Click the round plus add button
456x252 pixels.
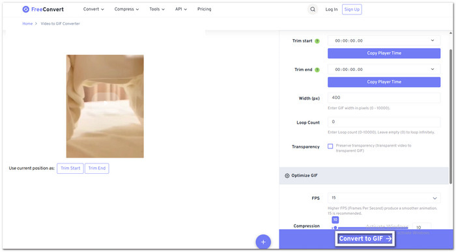(263, 242)
